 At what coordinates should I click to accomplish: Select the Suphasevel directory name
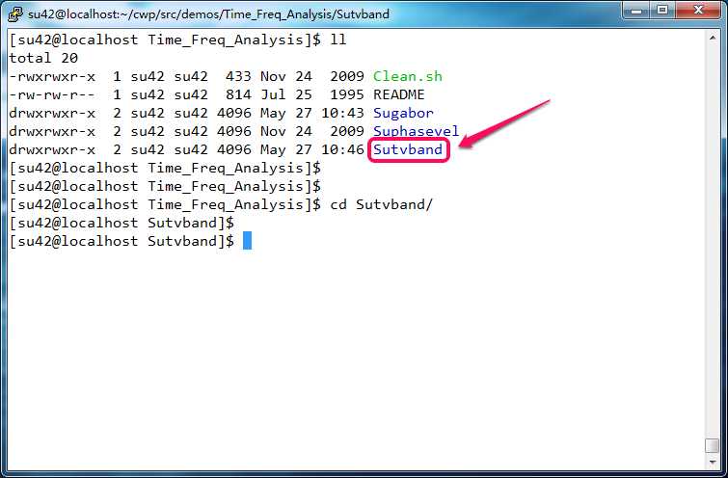point(416,131)
